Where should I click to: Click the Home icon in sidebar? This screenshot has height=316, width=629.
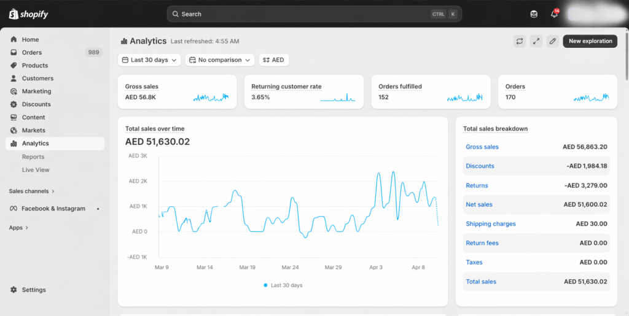click(14, 39)
